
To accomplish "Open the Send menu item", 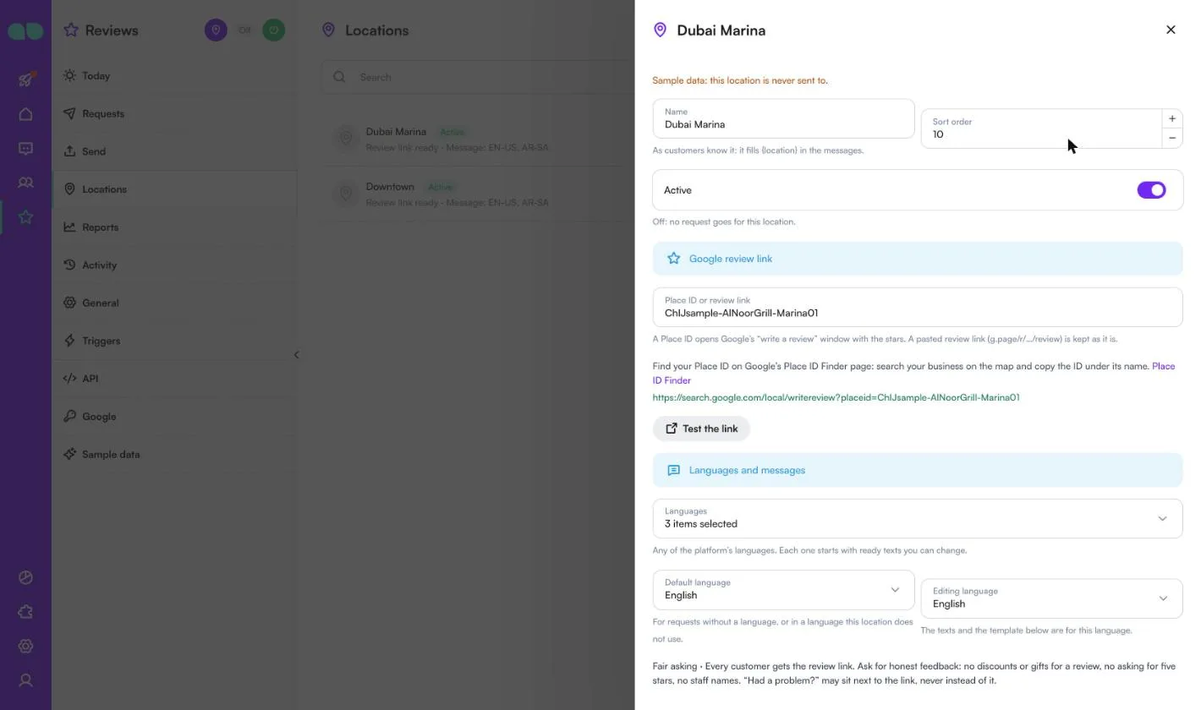I will click(x=175, y=151).
